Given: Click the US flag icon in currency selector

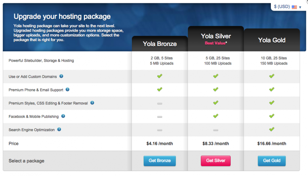Looking at the screenshot, I should point(294,7).
